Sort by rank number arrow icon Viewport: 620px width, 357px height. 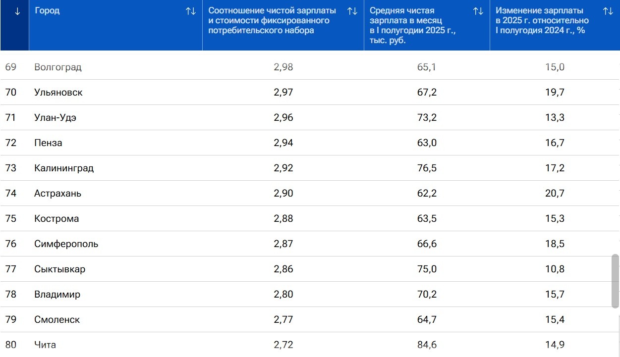coord(17,11)
